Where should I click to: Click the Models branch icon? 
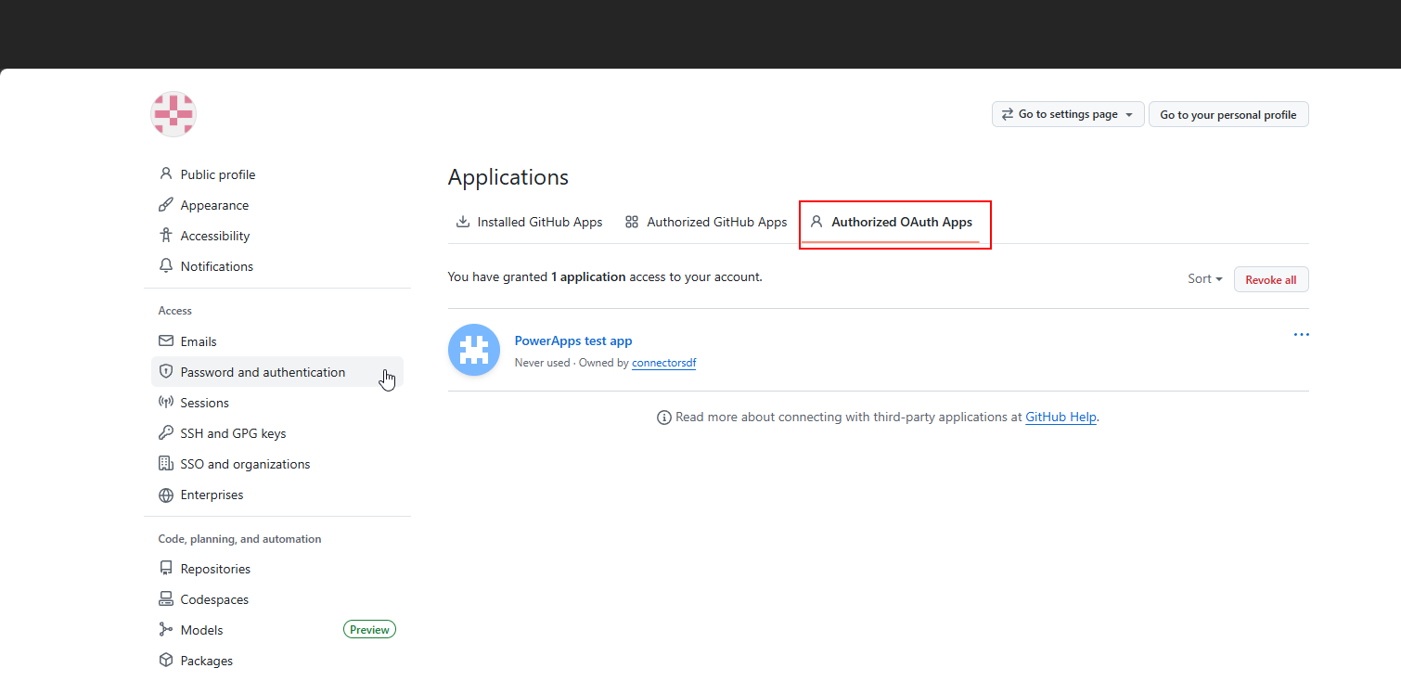pyautogui.click(x=166, y=630)
